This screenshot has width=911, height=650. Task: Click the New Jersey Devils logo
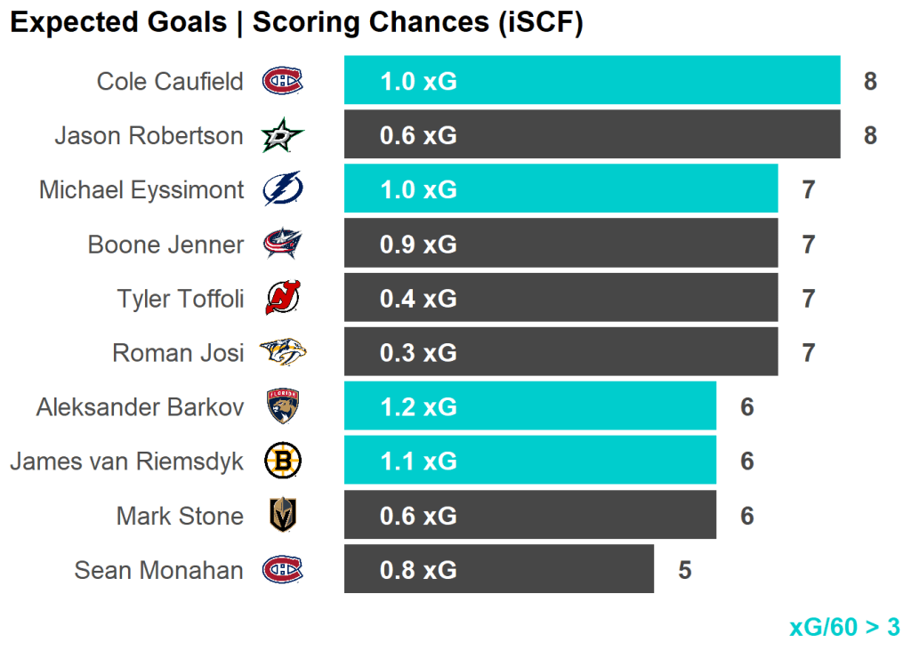click(282, 299)
